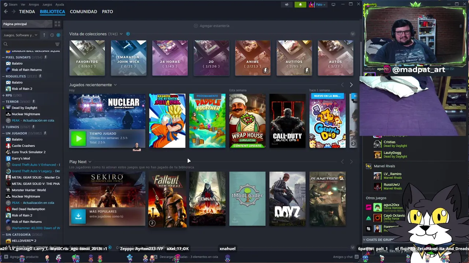Viewport: 469px width, 263px height.
Task: Click the Página principal button
Action: [x=27, y=24]
